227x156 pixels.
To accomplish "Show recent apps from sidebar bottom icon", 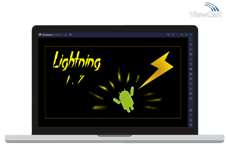I will pos(191,125).
